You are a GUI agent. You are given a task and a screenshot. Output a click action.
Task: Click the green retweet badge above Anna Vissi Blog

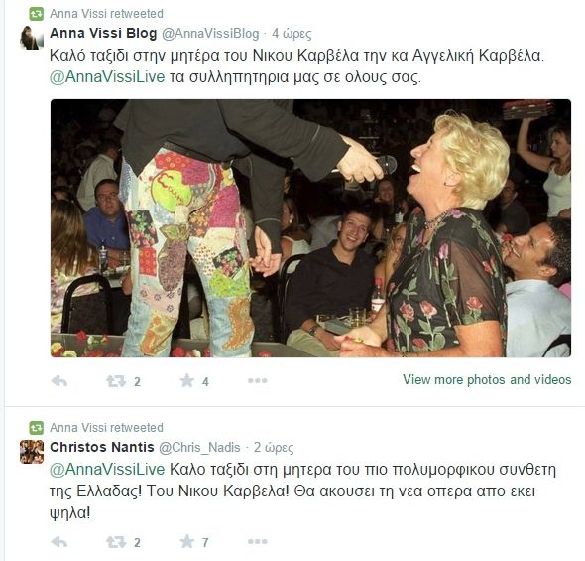(37, 14)
